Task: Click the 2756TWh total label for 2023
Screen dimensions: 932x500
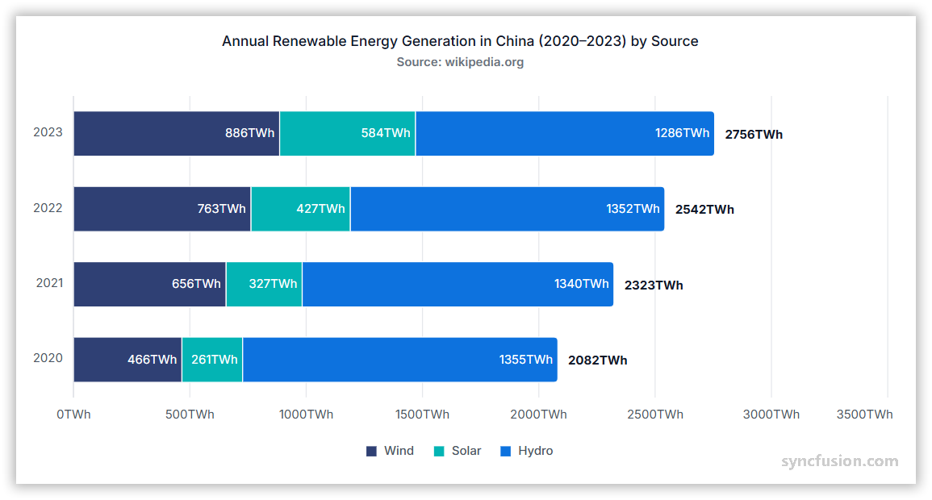Action: pos(754,135)
